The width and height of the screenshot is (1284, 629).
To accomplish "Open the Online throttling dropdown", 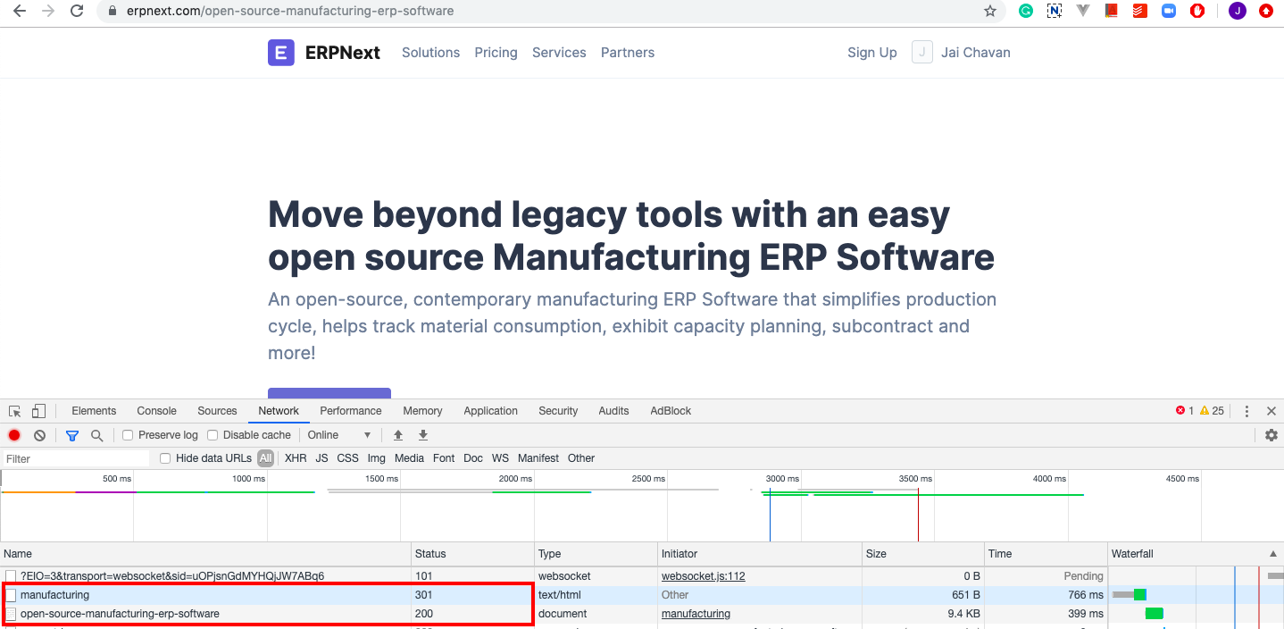I will [339, 435].
